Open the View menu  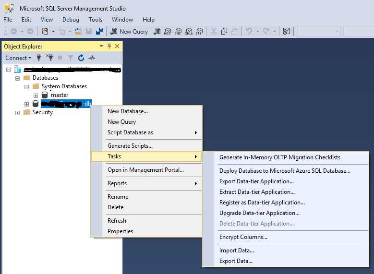pyautogui.click(x=47, y=20)
